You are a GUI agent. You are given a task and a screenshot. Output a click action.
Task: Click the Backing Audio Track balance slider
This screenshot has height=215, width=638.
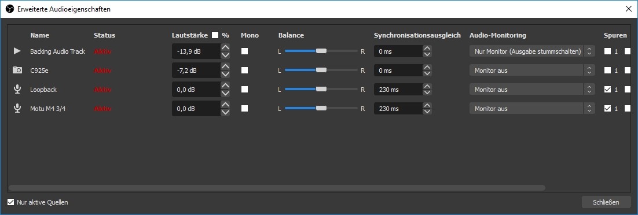pos(321,51)
